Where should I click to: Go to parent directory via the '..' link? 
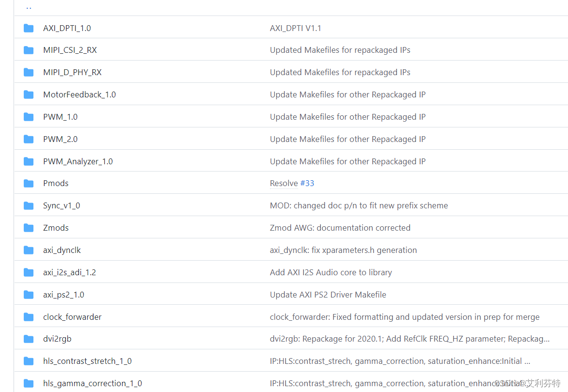(x=29, y=7)
